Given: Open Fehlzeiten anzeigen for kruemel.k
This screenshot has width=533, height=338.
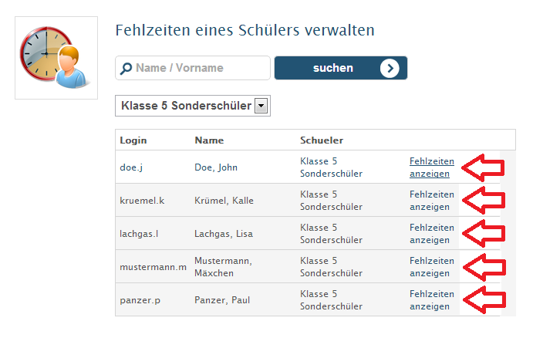Looking at the screenshot, I should click(x=432, y=201).
